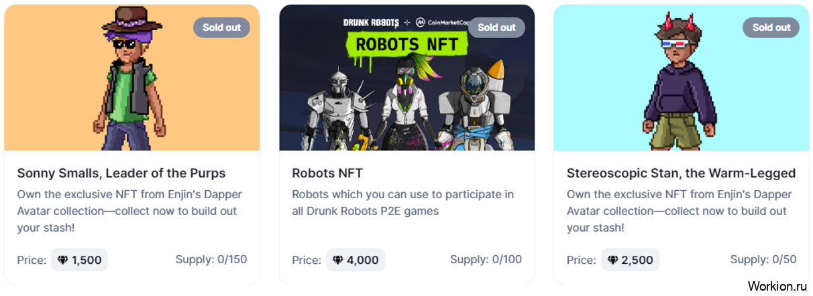Click Sold out badge on Stereoscopic Stan card

[x=771, y=27]
